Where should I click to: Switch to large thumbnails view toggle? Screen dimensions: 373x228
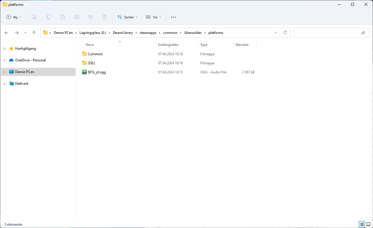pos(368,224)
